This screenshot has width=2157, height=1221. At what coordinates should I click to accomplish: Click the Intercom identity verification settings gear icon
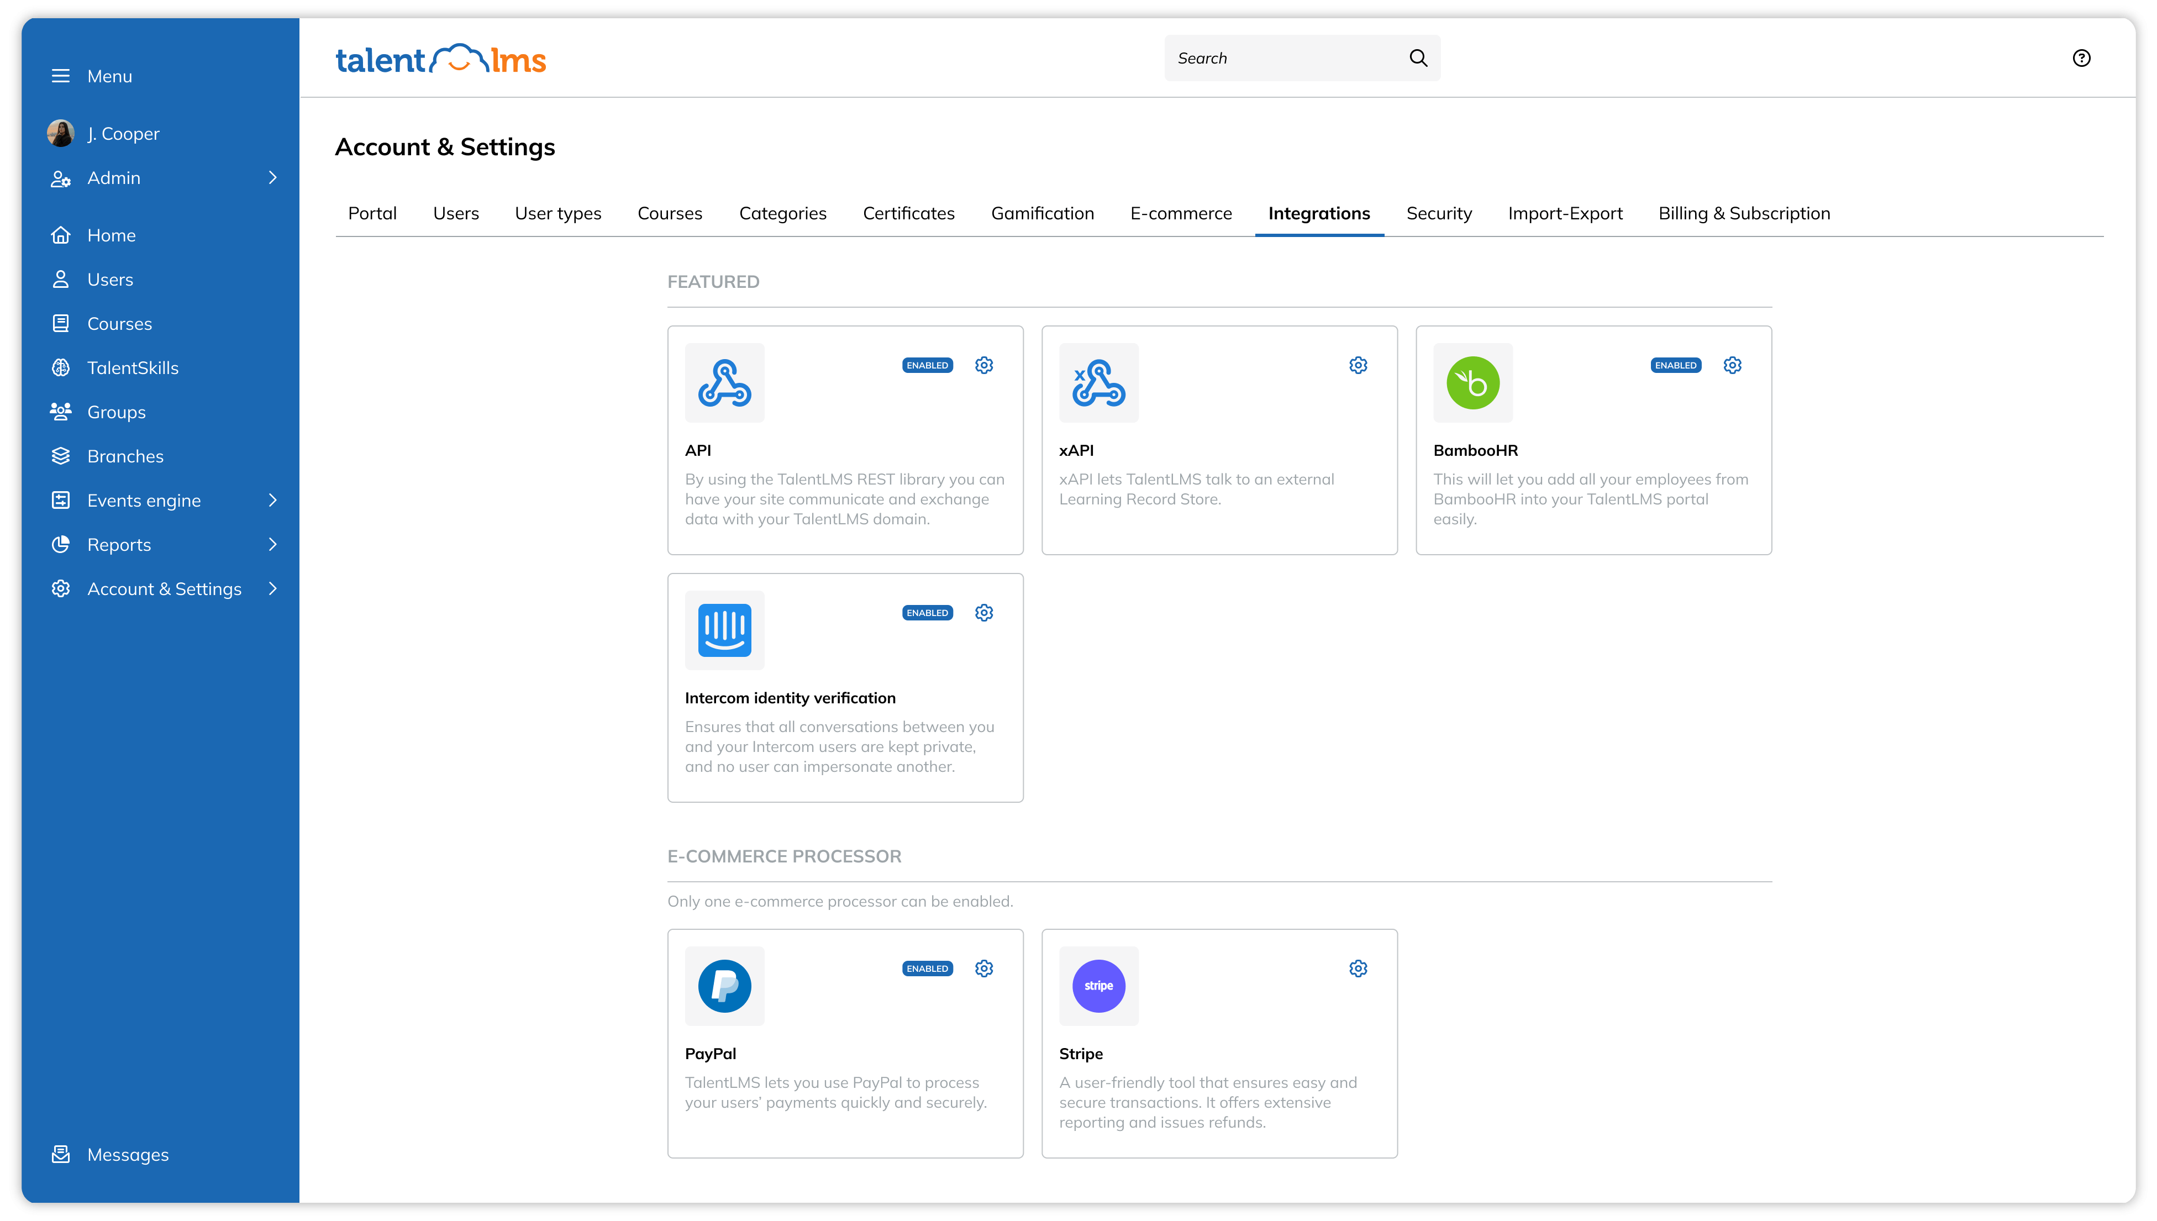[983, 612]
